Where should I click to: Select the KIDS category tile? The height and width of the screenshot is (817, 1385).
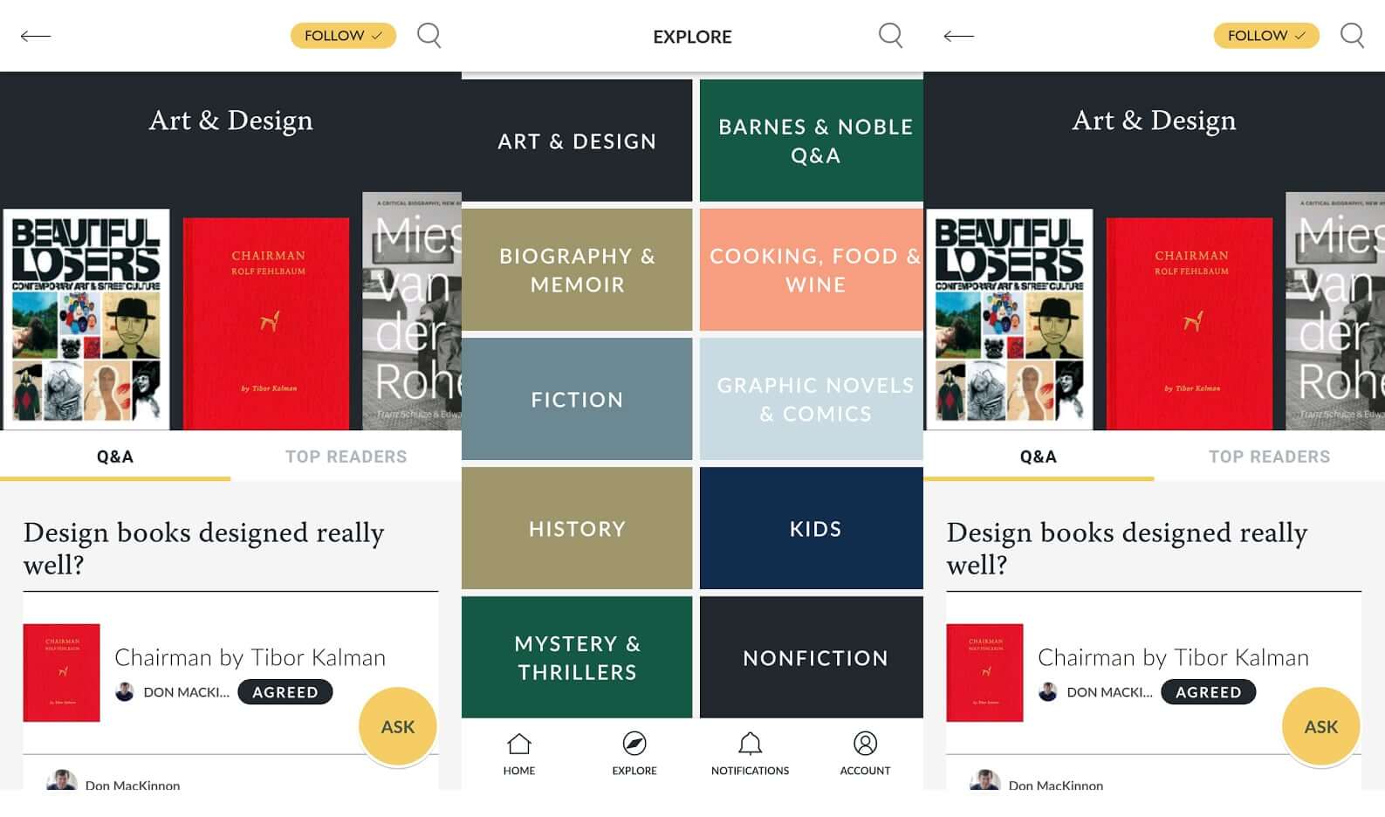pos(812,528)
